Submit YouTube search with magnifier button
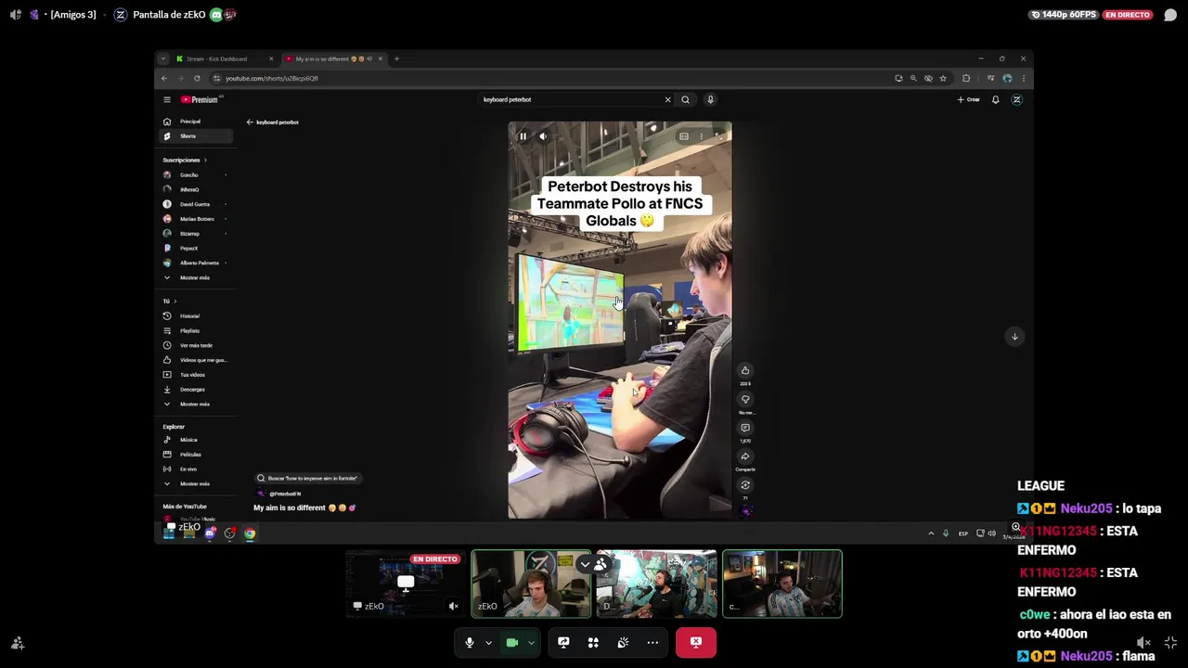This screenshot has width=1188, height=668. click(686, 99)
